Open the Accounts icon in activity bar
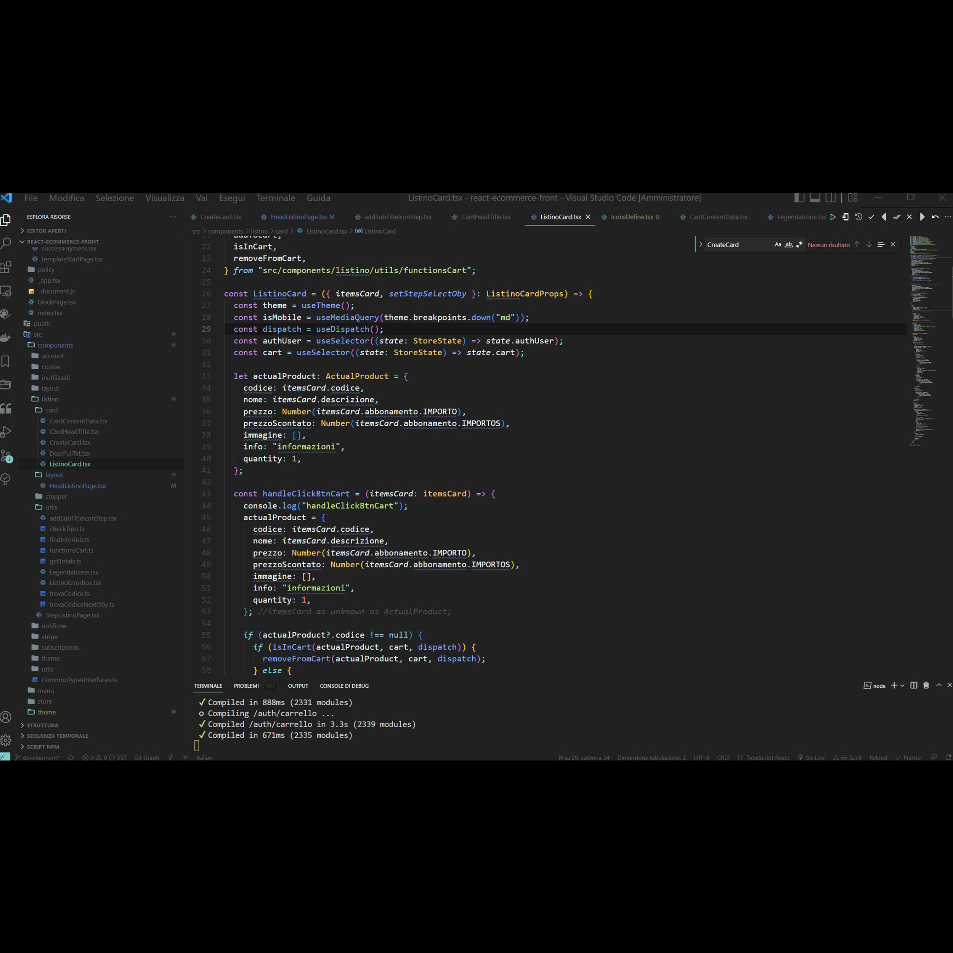The height and width of the screenshot is (953, 953). 5,717
